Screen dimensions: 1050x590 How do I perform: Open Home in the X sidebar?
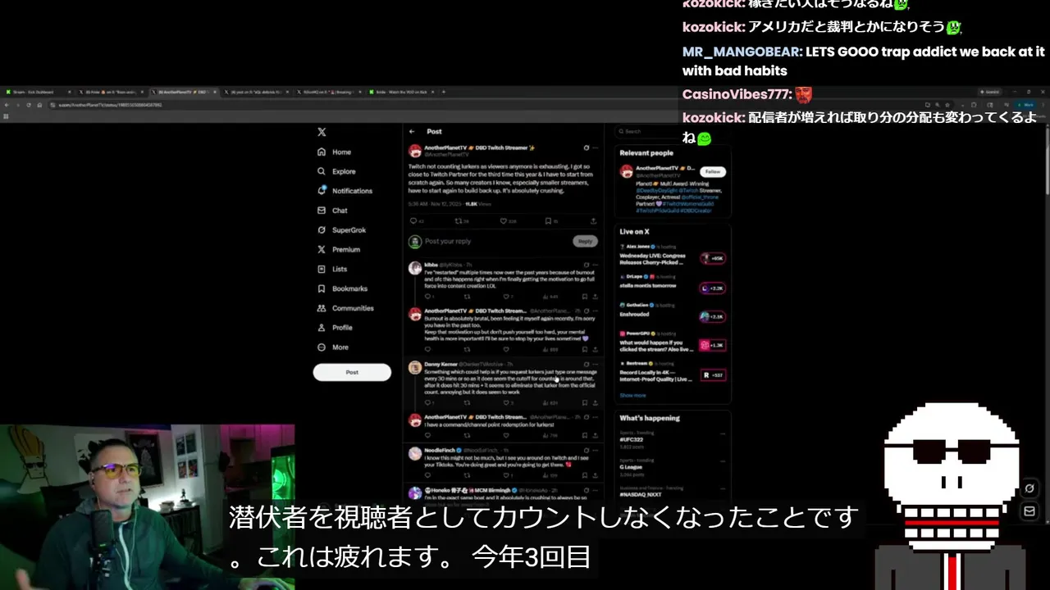[335, 152]
